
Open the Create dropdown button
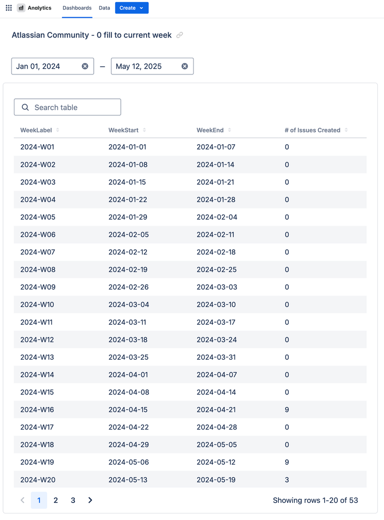pos(132,8)
